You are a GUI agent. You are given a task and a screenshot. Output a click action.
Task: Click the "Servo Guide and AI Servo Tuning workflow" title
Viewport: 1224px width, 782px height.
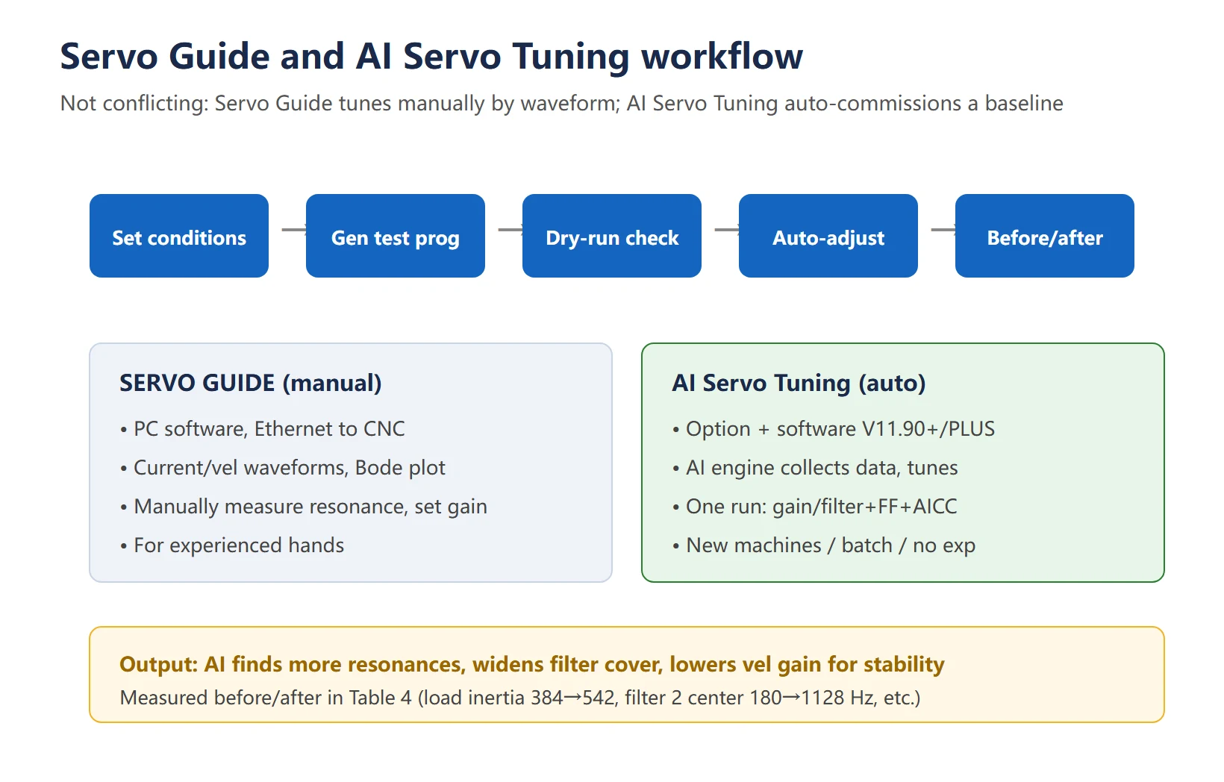431,57
